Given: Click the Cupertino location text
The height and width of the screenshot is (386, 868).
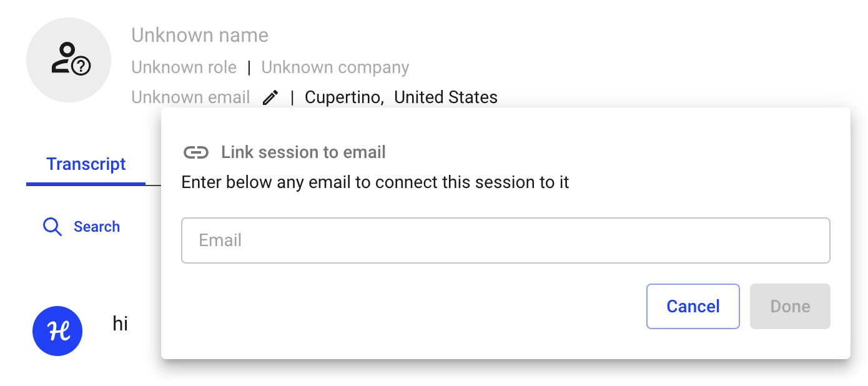Looking at the screenshot, I should point(344,97).
